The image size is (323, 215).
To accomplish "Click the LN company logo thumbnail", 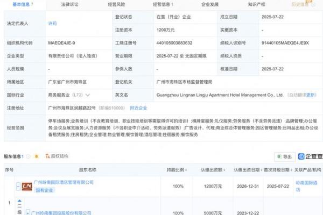I will (x=27, y=187).
